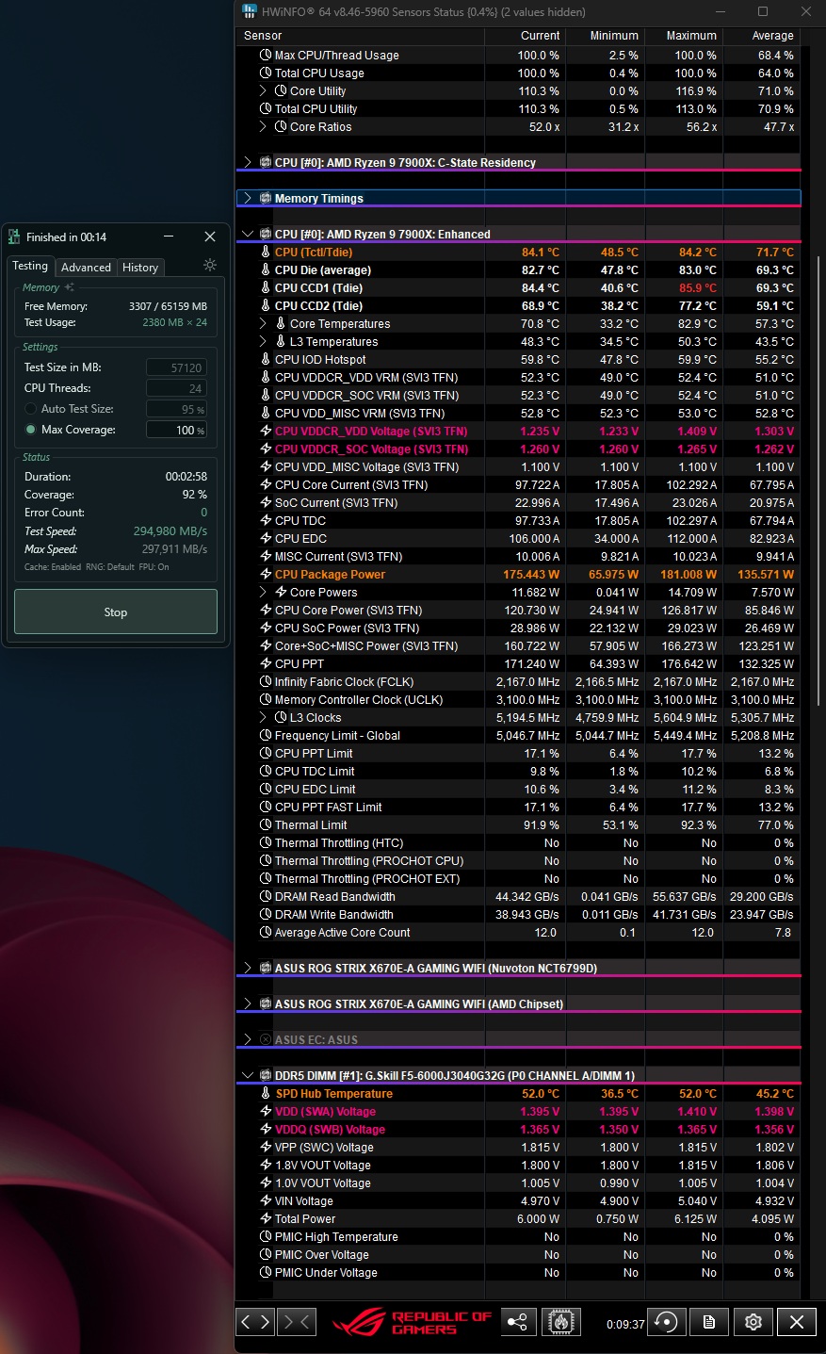
Task: Open the Advanced tab
Action: tap(86, 268)
